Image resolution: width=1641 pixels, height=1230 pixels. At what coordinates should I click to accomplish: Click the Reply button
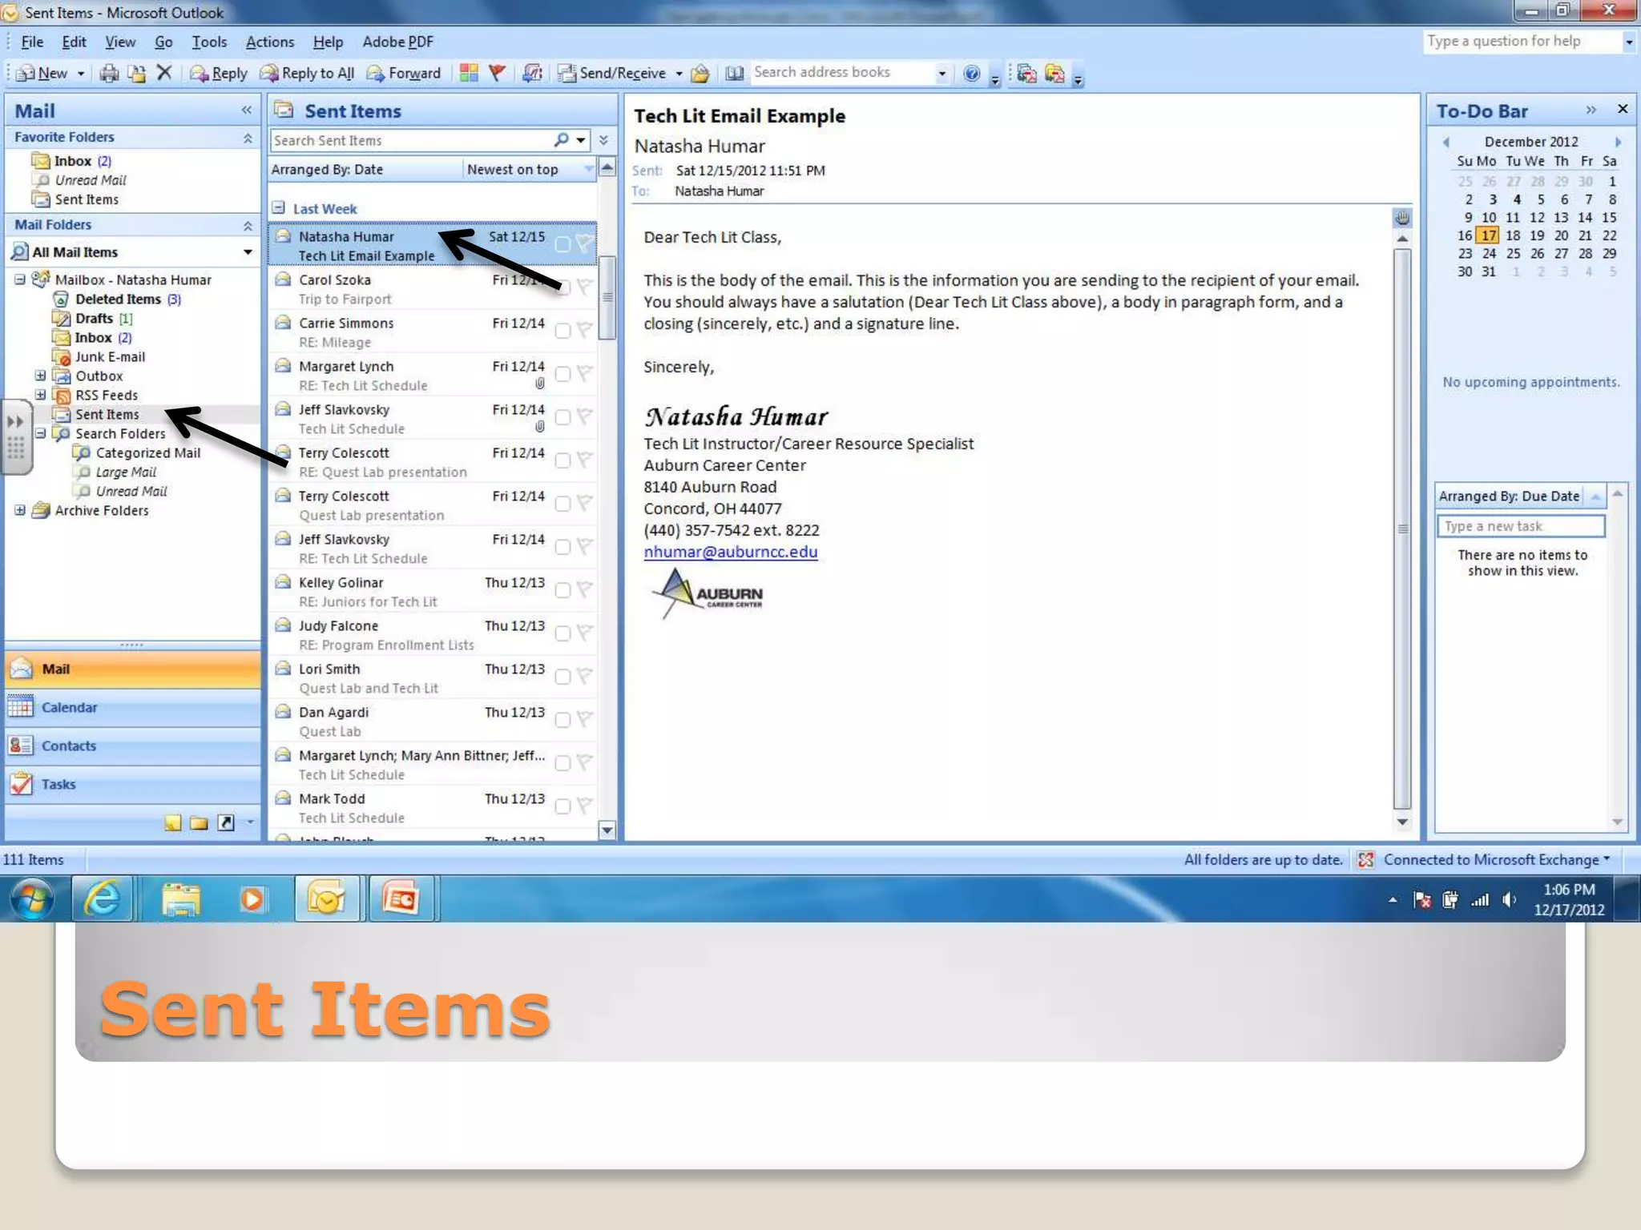[x=219, y=73]
